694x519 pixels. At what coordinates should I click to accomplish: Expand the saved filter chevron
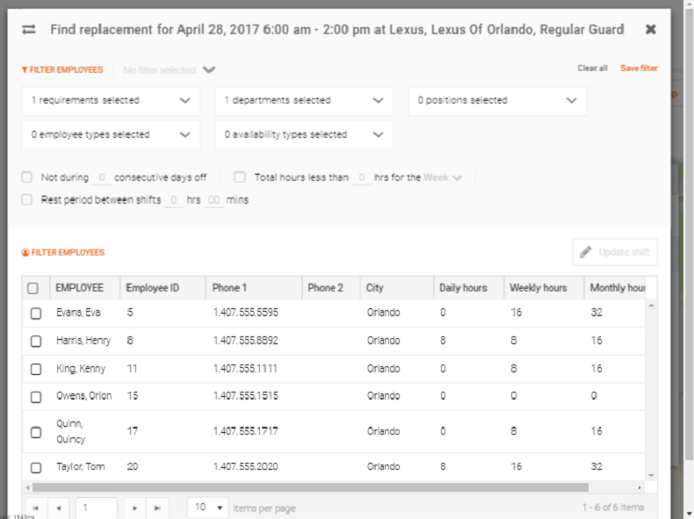click(x=208, y=69)
